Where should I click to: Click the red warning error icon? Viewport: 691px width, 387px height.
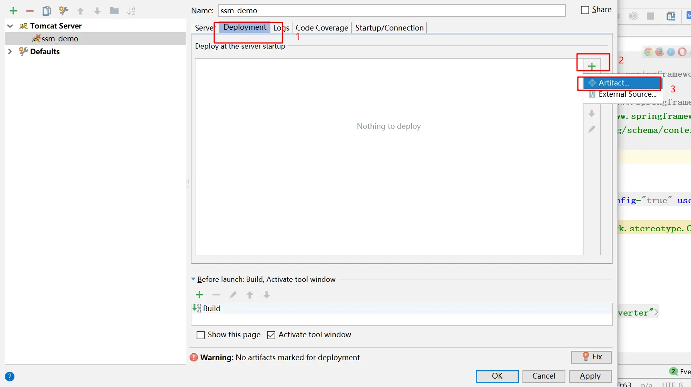pos(194,357)
